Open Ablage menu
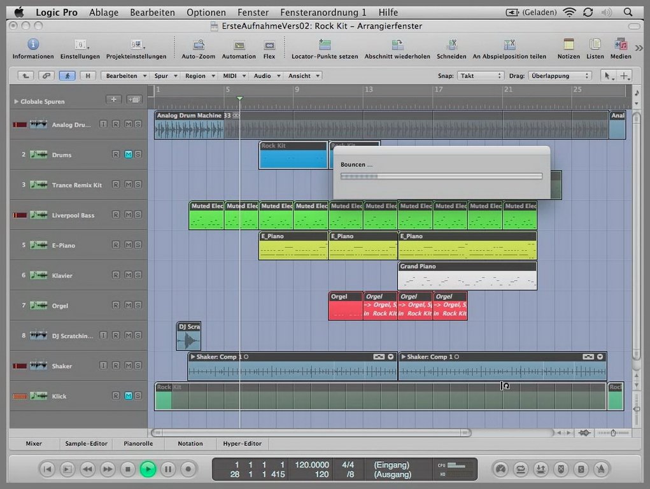Screen dimensions: 650x489 (x=104, y=13)
